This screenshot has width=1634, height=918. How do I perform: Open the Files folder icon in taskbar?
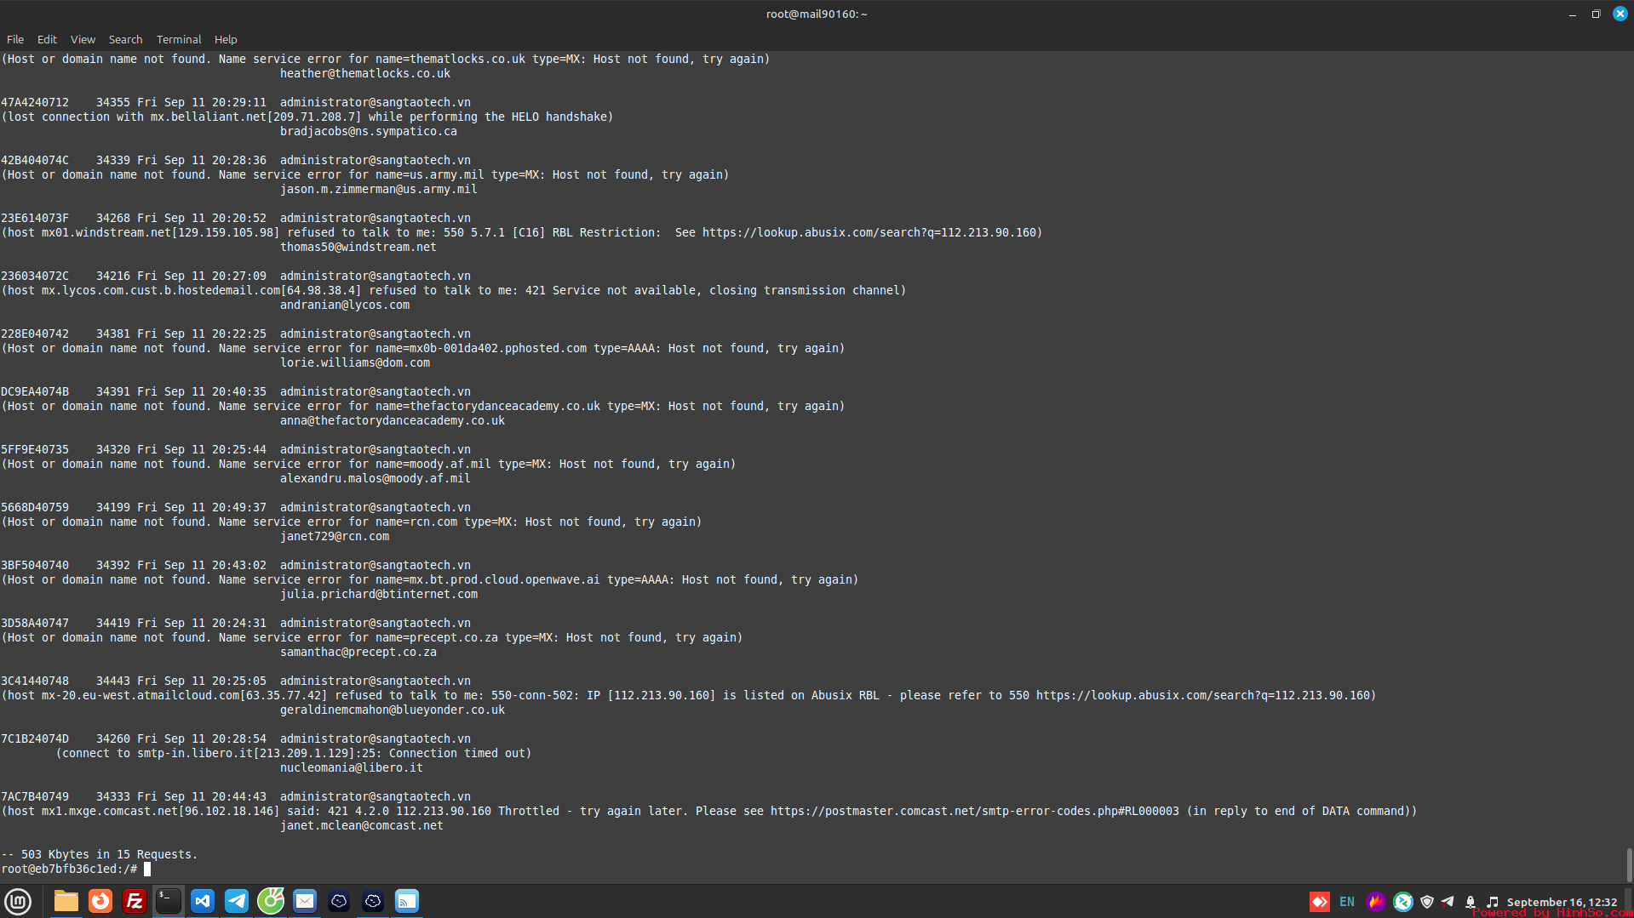click(66, 901)
